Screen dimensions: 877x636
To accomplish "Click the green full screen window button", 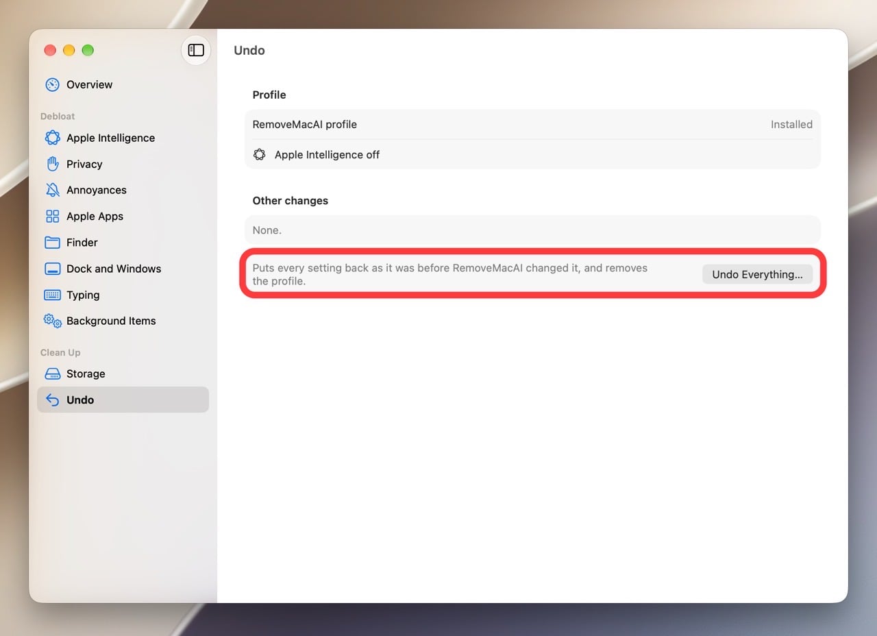I will point(88,50).
